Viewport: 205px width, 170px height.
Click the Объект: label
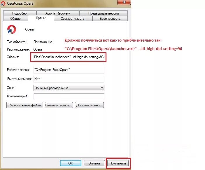13,57
